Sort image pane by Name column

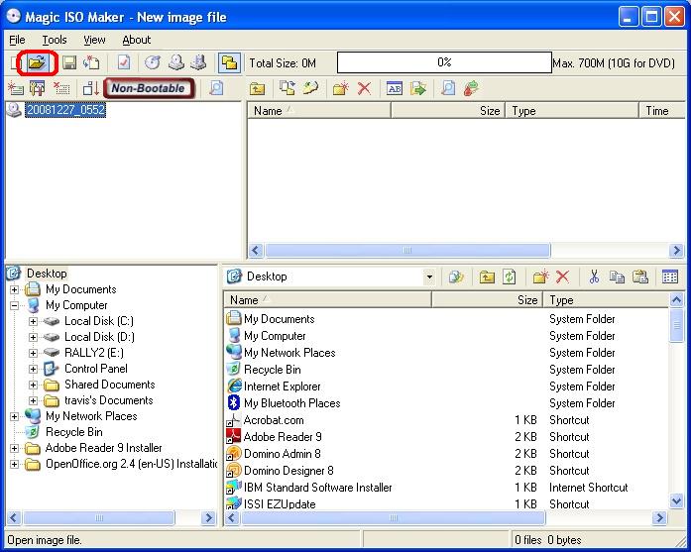tap(319, 111)
